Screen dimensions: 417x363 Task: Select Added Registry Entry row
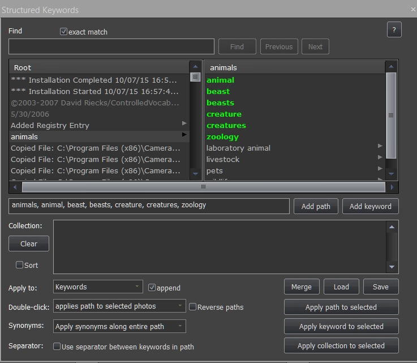(99, 125)
